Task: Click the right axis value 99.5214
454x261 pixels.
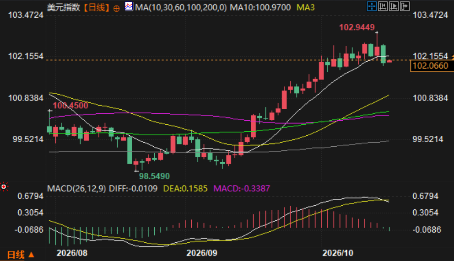Action: [427, 139]
